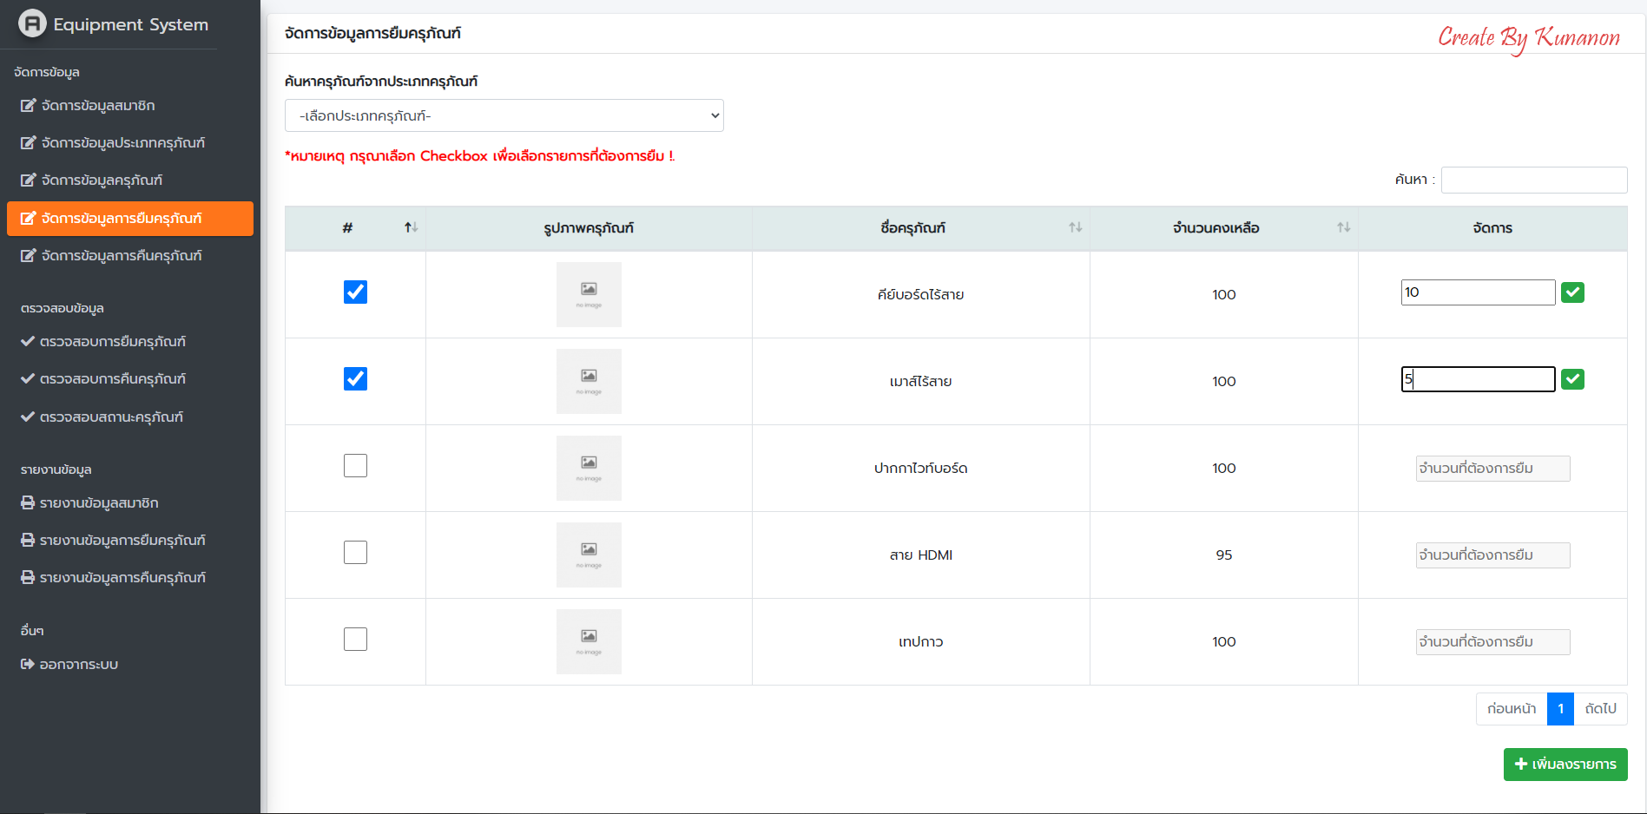Open the เลือกประเภทครุภัณฑ์ dropdown
The image size is (1647, 814).
click(504, 115)
